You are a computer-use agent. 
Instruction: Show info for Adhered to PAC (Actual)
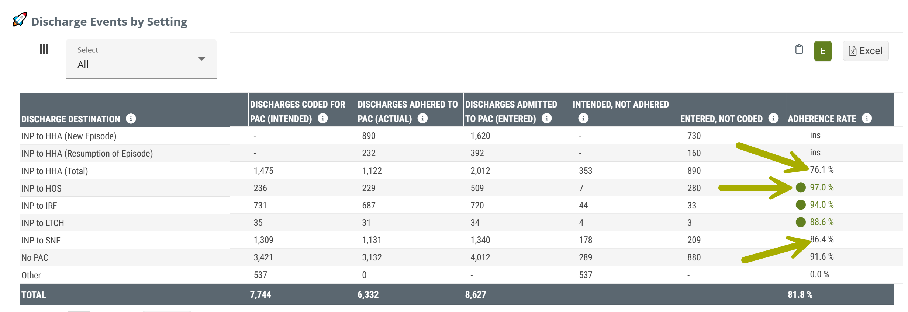click(x=422, y=118)
